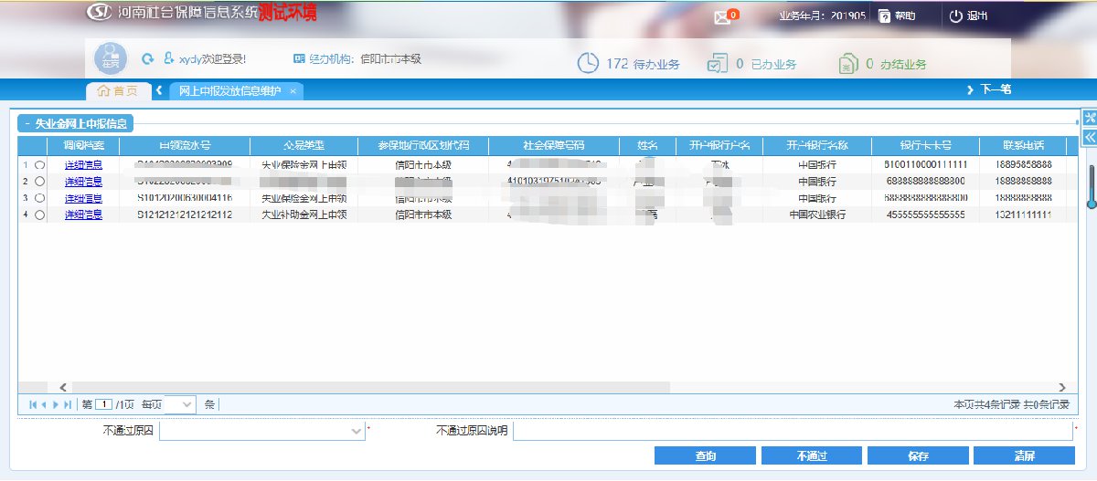Click the 不通过原因说明 text field
1097x481 pixels.
coord(792,430)
